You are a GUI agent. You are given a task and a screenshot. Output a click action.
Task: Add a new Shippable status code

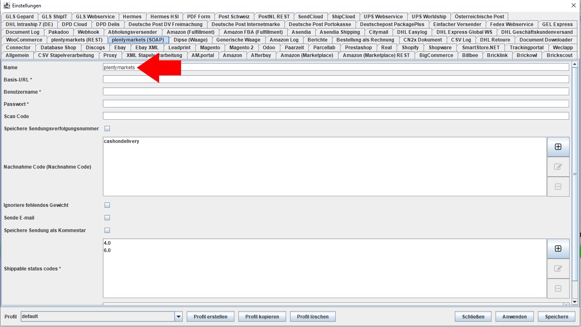coord(558,248)
